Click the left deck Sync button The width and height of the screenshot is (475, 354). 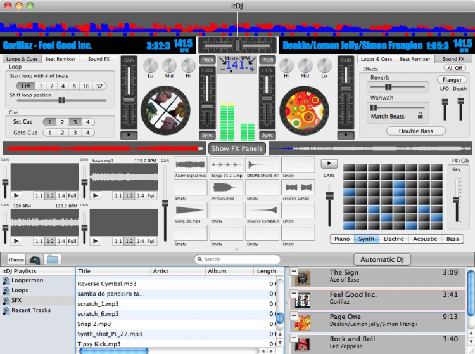[x=207, y=135]
